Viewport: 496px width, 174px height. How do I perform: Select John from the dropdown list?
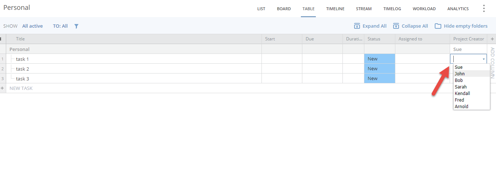(x=460, y=74)
